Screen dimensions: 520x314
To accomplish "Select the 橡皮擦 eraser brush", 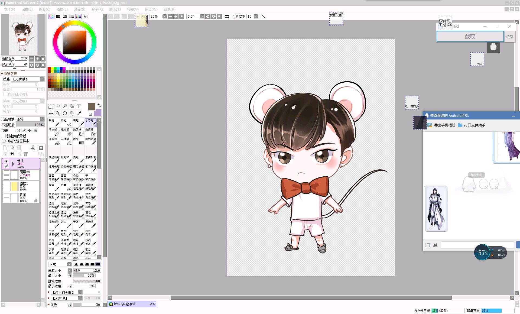I will 66,132.
